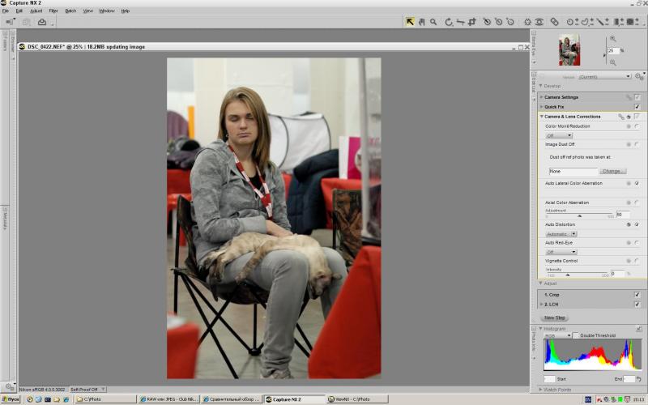Select the Fill/Remove tool
648x405 pixels.
point(632,22)
